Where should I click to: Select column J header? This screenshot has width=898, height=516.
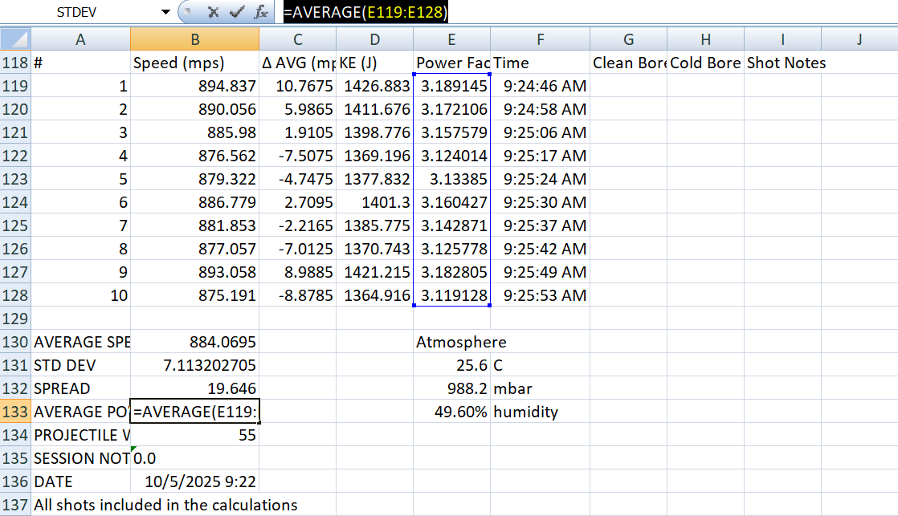point(859,39)
